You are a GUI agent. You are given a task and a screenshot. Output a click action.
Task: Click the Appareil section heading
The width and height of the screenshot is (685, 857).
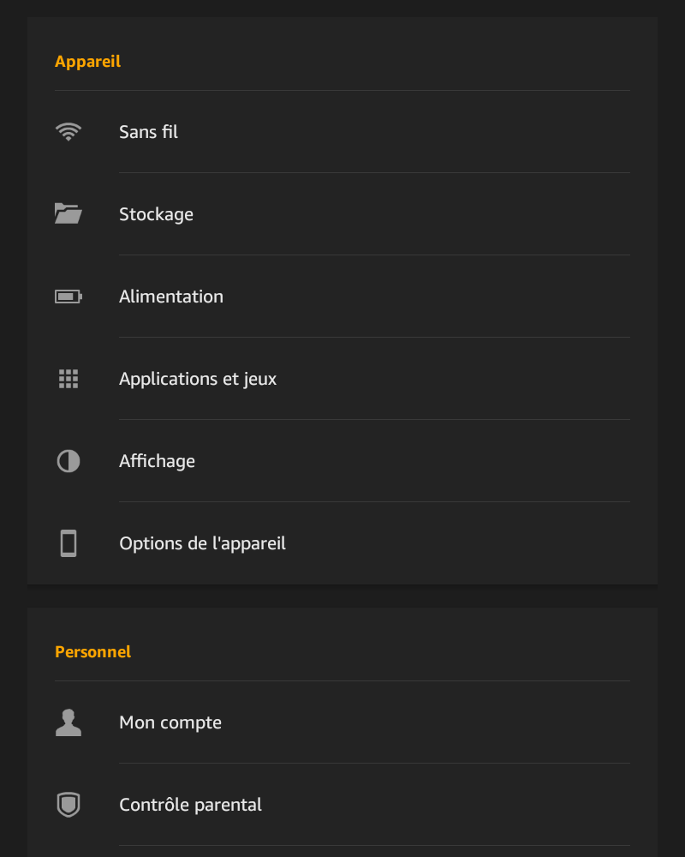point(88,61)
